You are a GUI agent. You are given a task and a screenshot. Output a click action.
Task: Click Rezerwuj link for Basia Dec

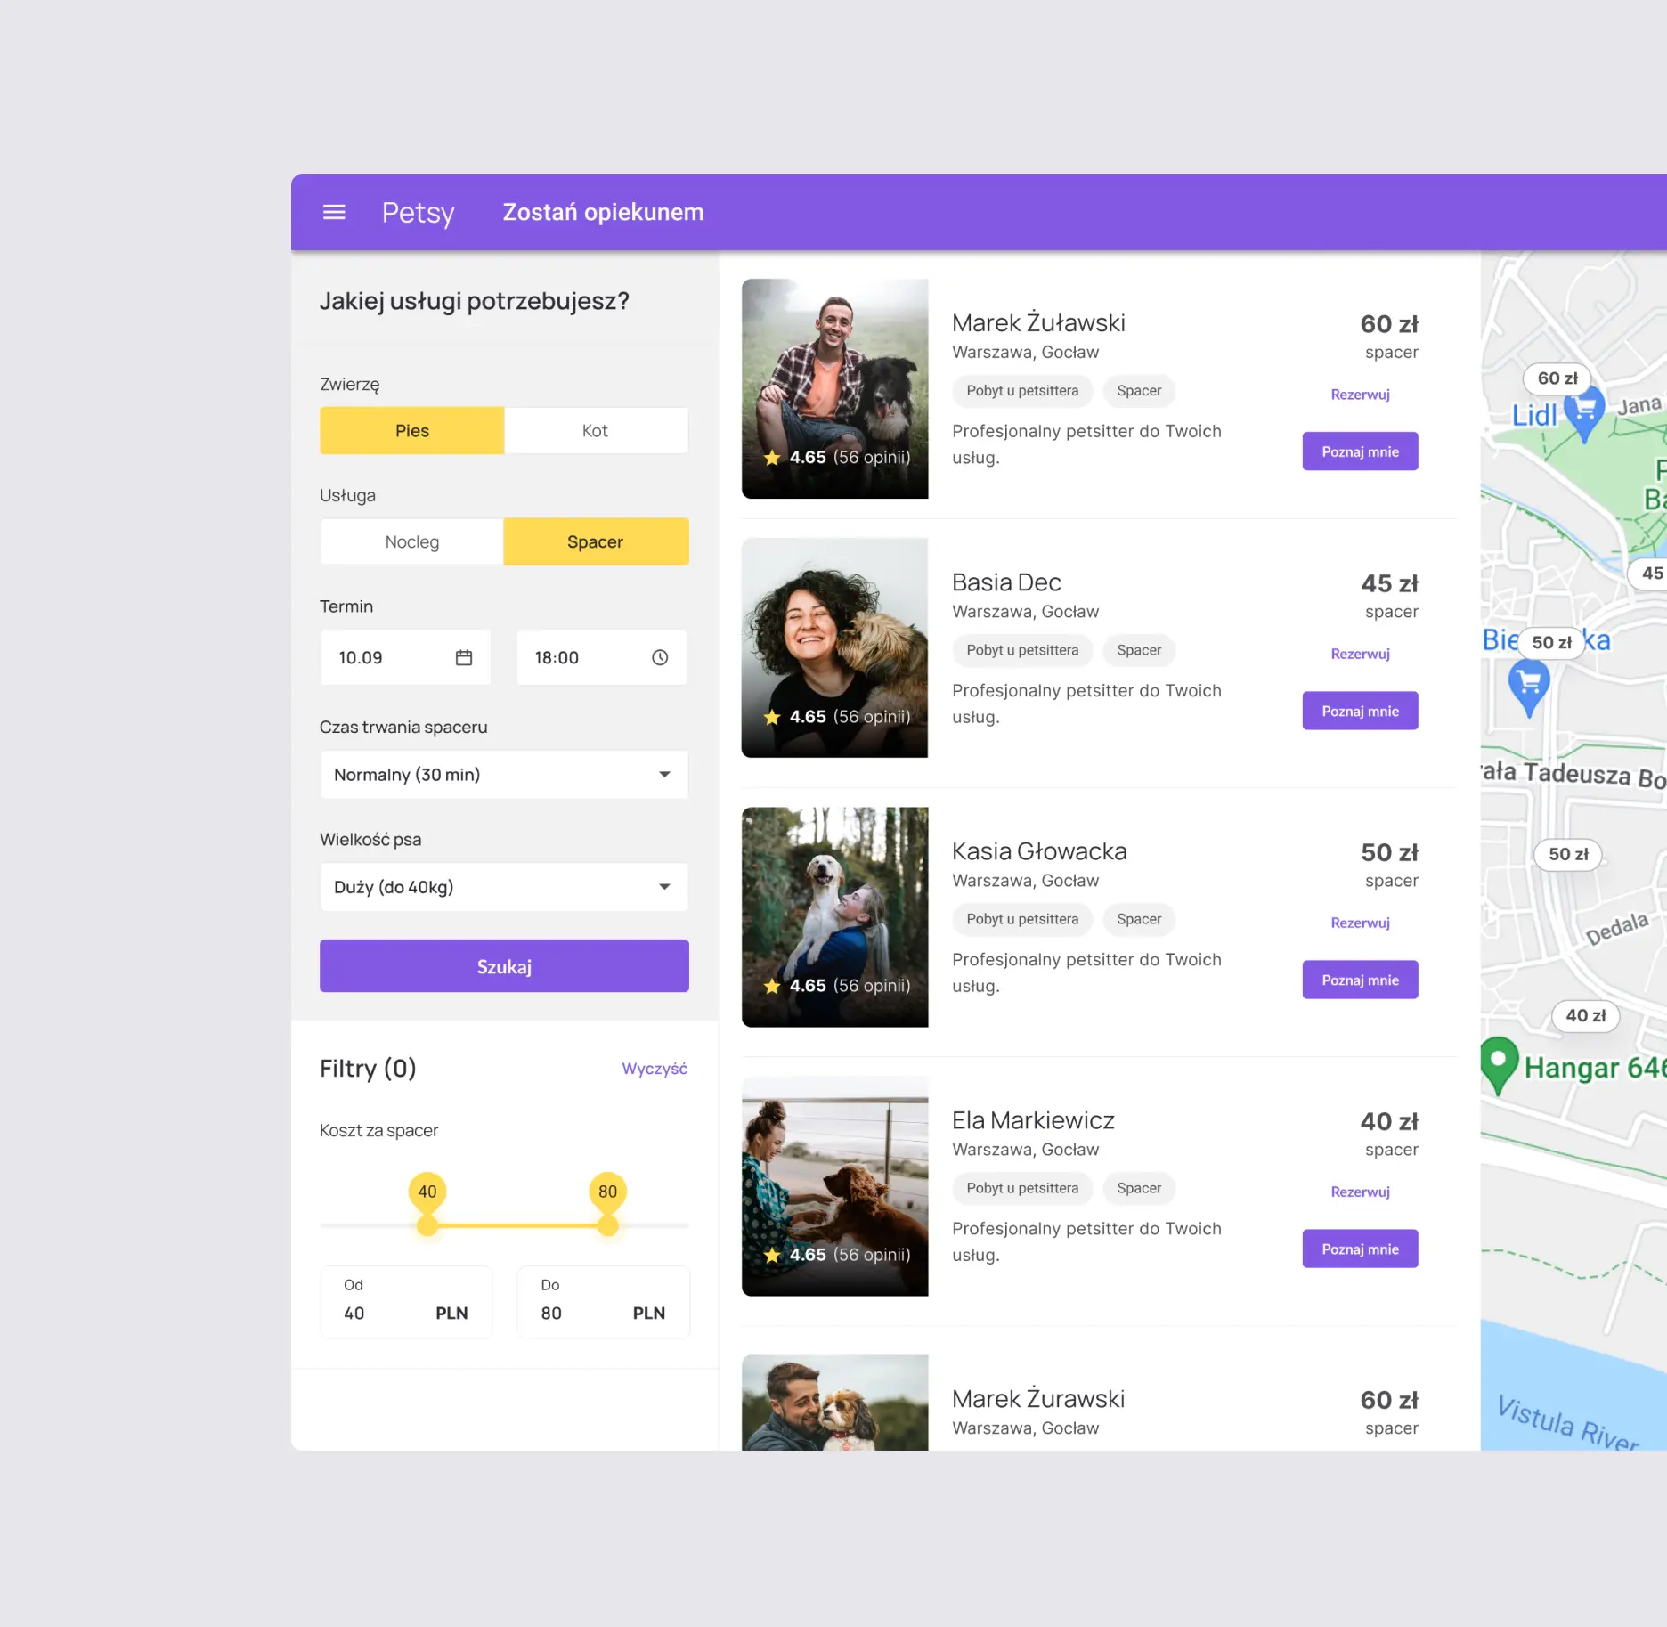(1360, 654)
